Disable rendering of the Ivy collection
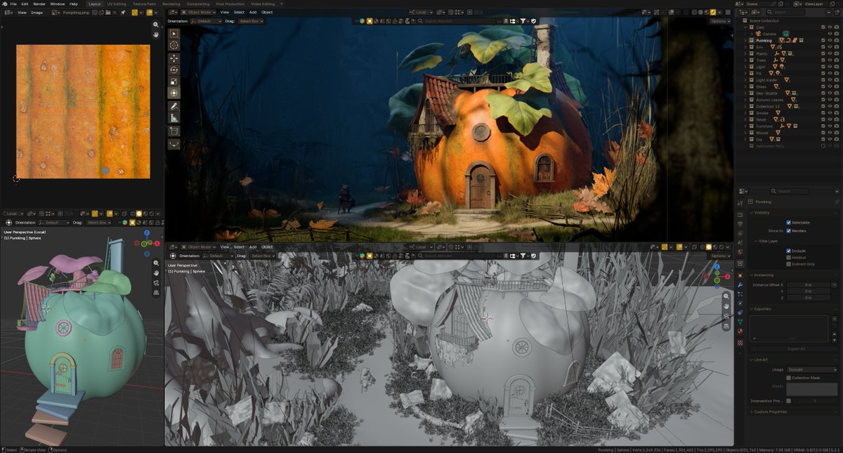 (836, 139)
